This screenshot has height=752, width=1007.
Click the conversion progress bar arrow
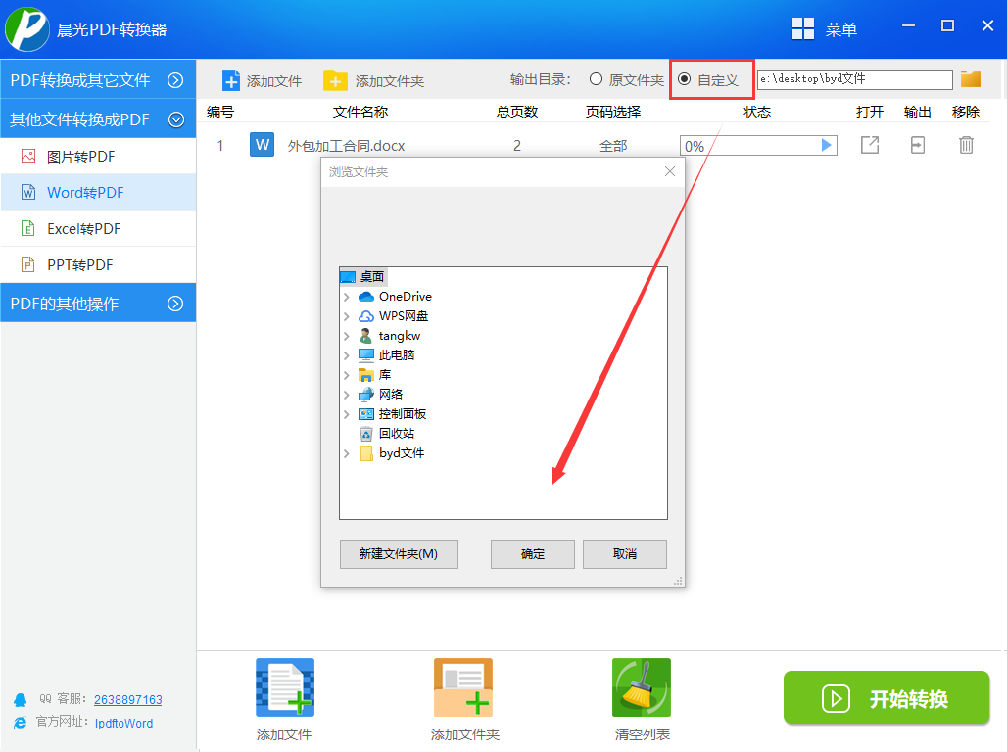click(x=825, y=144)
